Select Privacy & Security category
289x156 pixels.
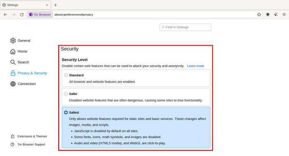[29, 73]
